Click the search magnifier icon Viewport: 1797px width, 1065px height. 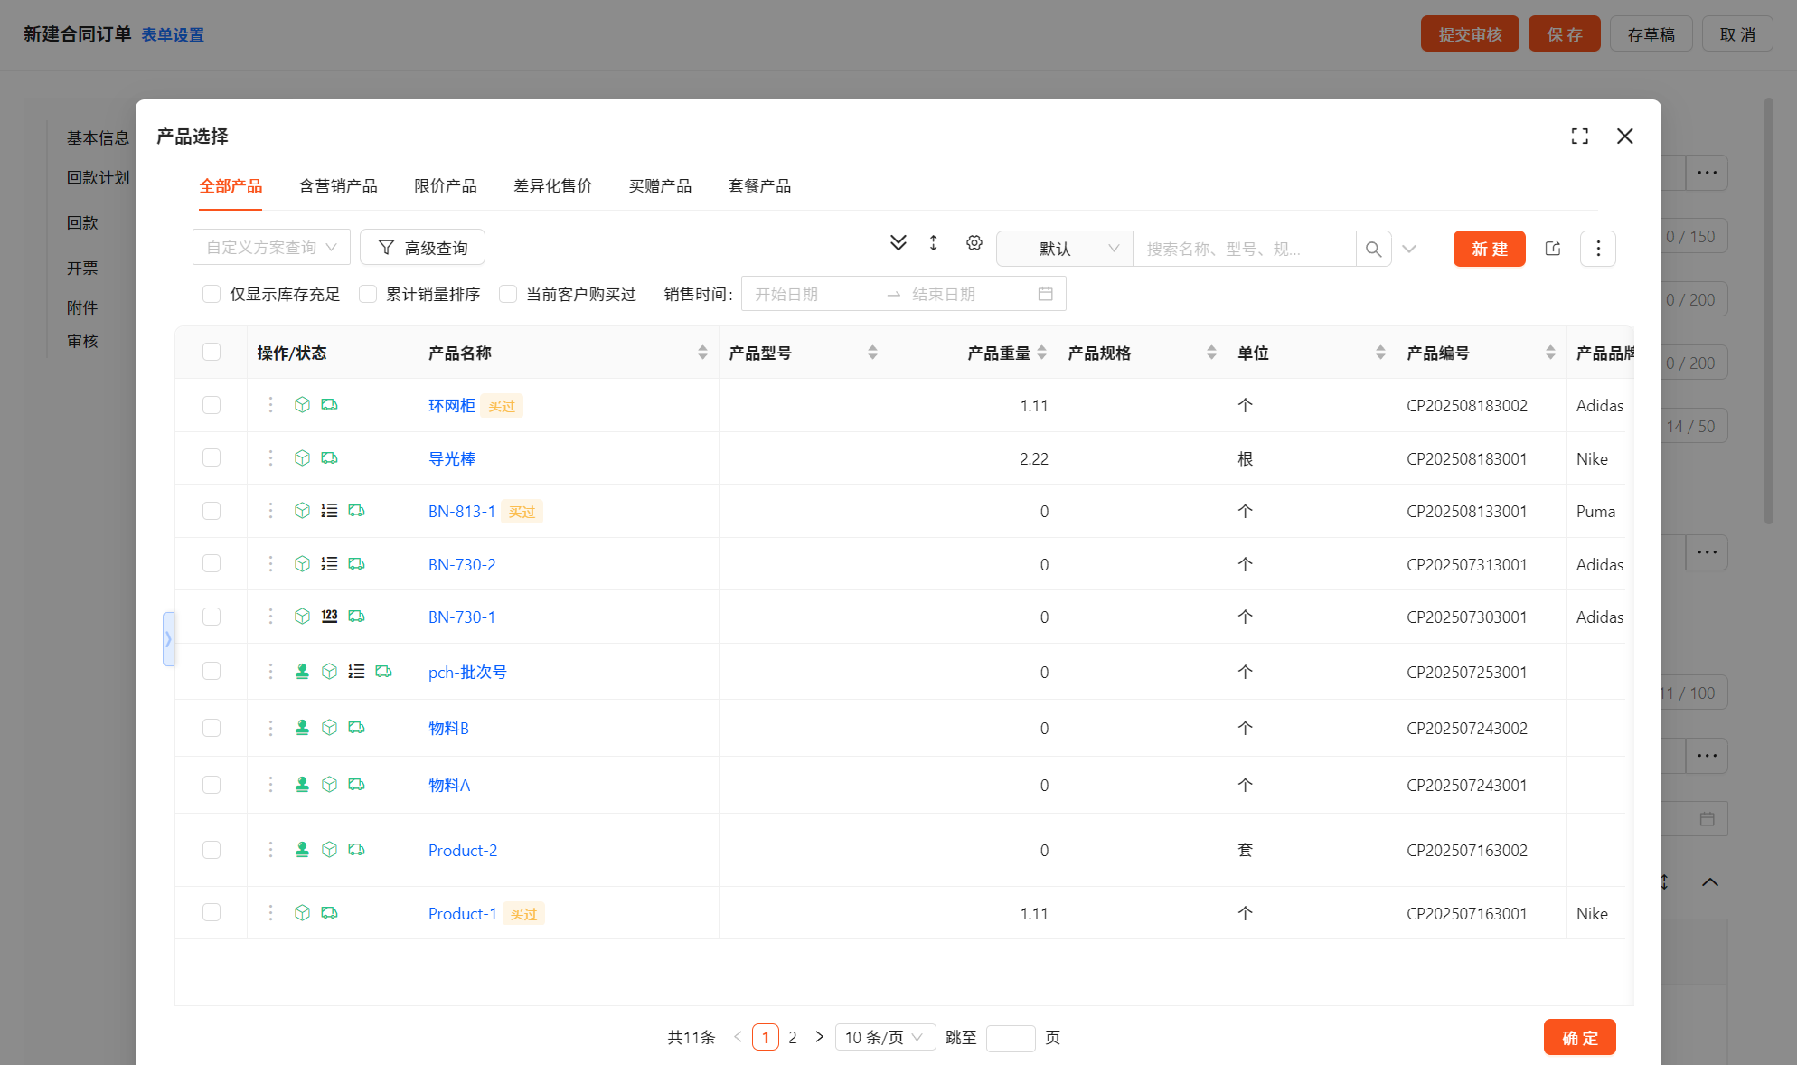coord(1373,249)
